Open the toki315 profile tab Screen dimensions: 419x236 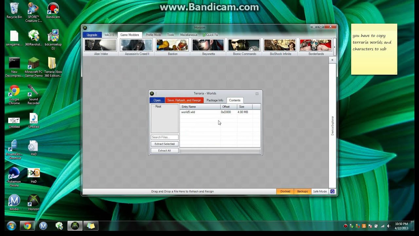[109, 35]
